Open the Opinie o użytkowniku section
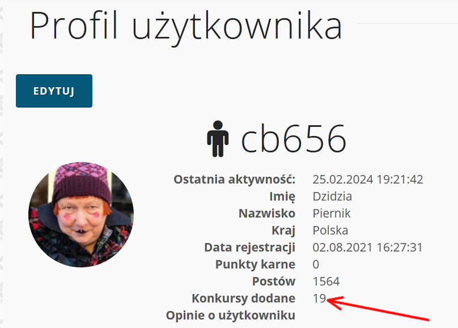 (x=231, y=316)
